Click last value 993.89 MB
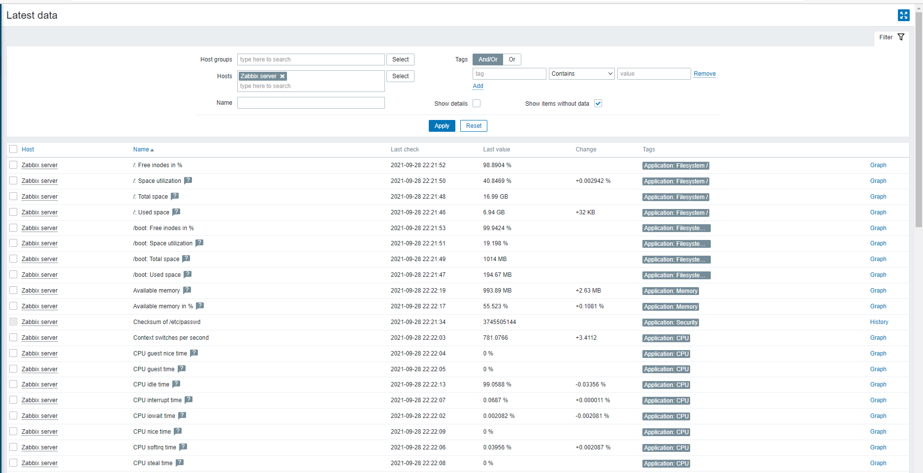Screen dimensions: 923x473 (x=497, y=291)
